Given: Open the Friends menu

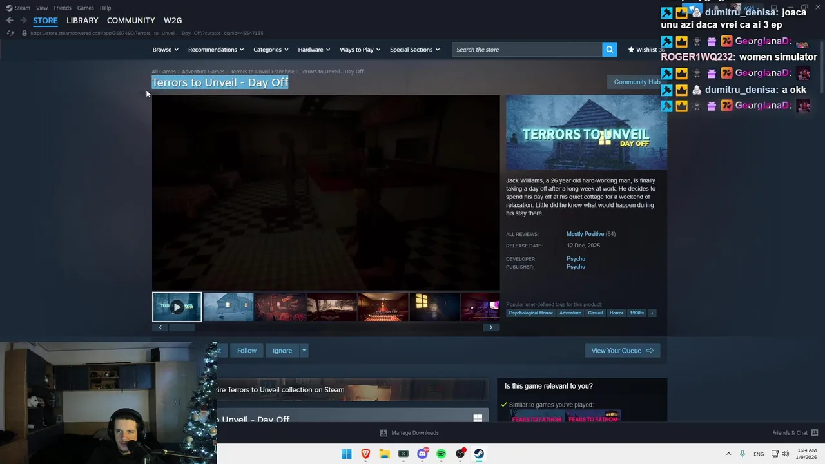Looking at the screenshot, I should (63, 8).
